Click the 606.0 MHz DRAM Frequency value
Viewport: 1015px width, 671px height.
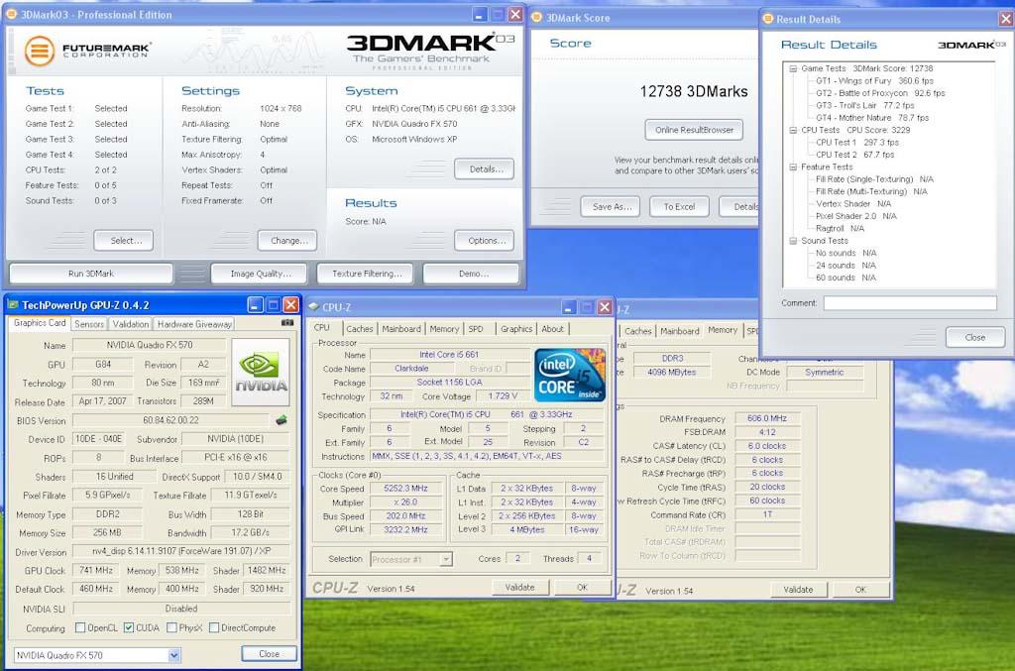pyautogui.click(x=767, y=418)
